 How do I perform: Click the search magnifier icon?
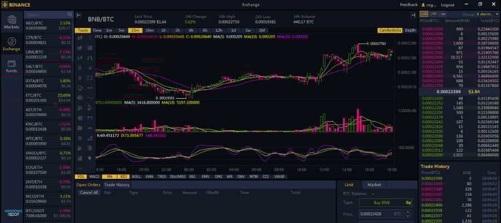70,14
